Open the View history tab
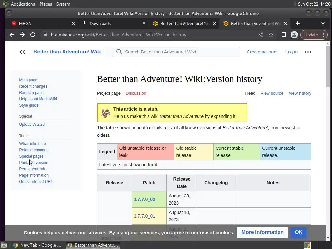 point(300,93)
